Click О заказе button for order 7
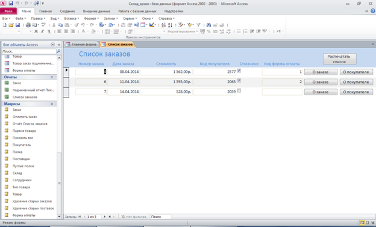376x227 pixels. (321, 92)
